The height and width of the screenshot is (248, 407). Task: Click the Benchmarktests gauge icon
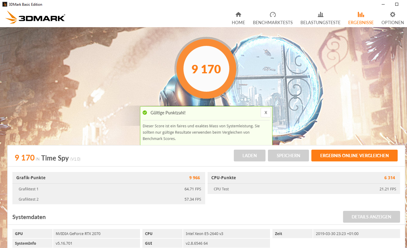(x=273, y=14)
